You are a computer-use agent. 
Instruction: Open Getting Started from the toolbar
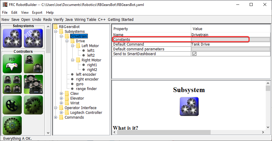(x=121, y=20)
